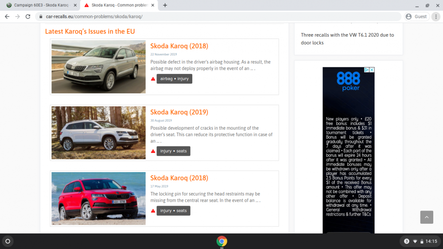This screenshot has height=249, width=443.
Task: Open the Chrome app in the shelf
Action: (222, 241)
